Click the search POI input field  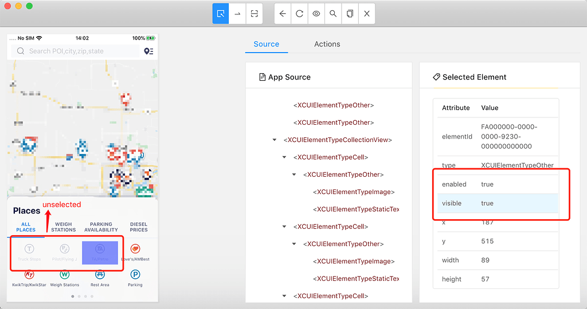coord(75,51)
